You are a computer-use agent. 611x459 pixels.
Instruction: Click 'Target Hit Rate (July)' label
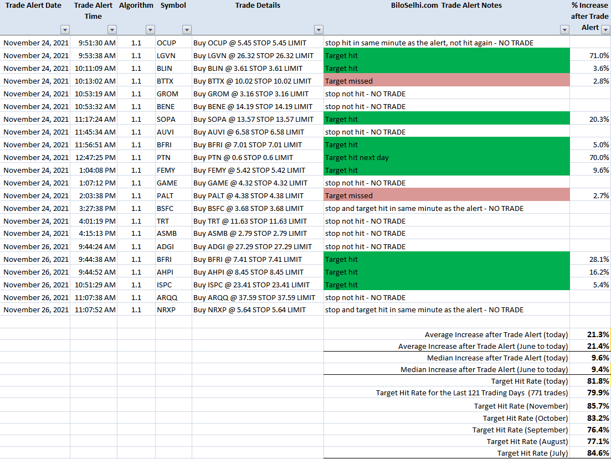532,453
